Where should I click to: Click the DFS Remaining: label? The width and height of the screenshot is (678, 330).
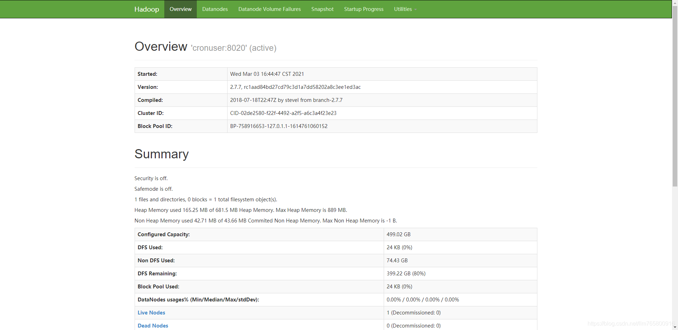coord(157,274)
